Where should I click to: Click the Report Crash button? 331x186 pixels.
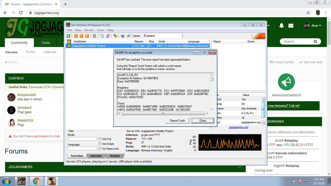point(177,121)
